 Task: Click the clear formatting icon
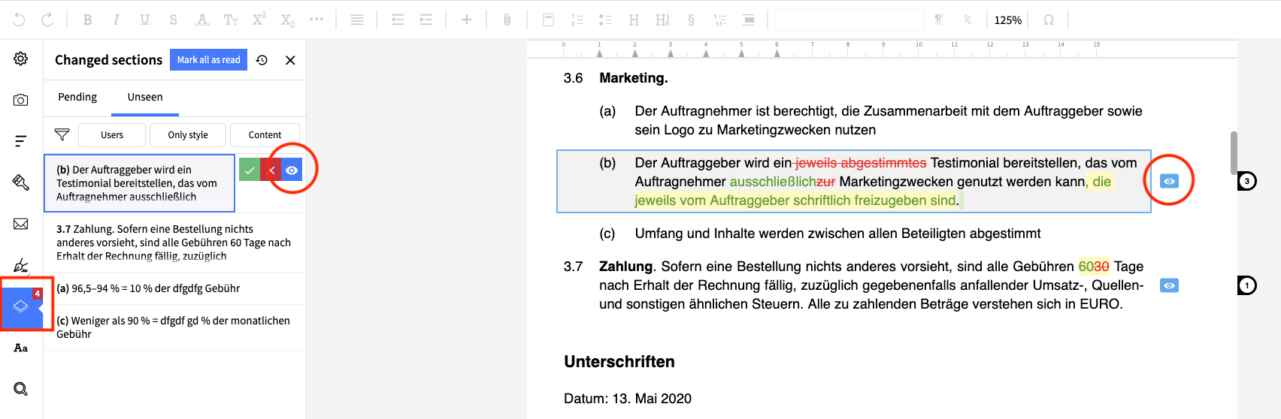968,20
